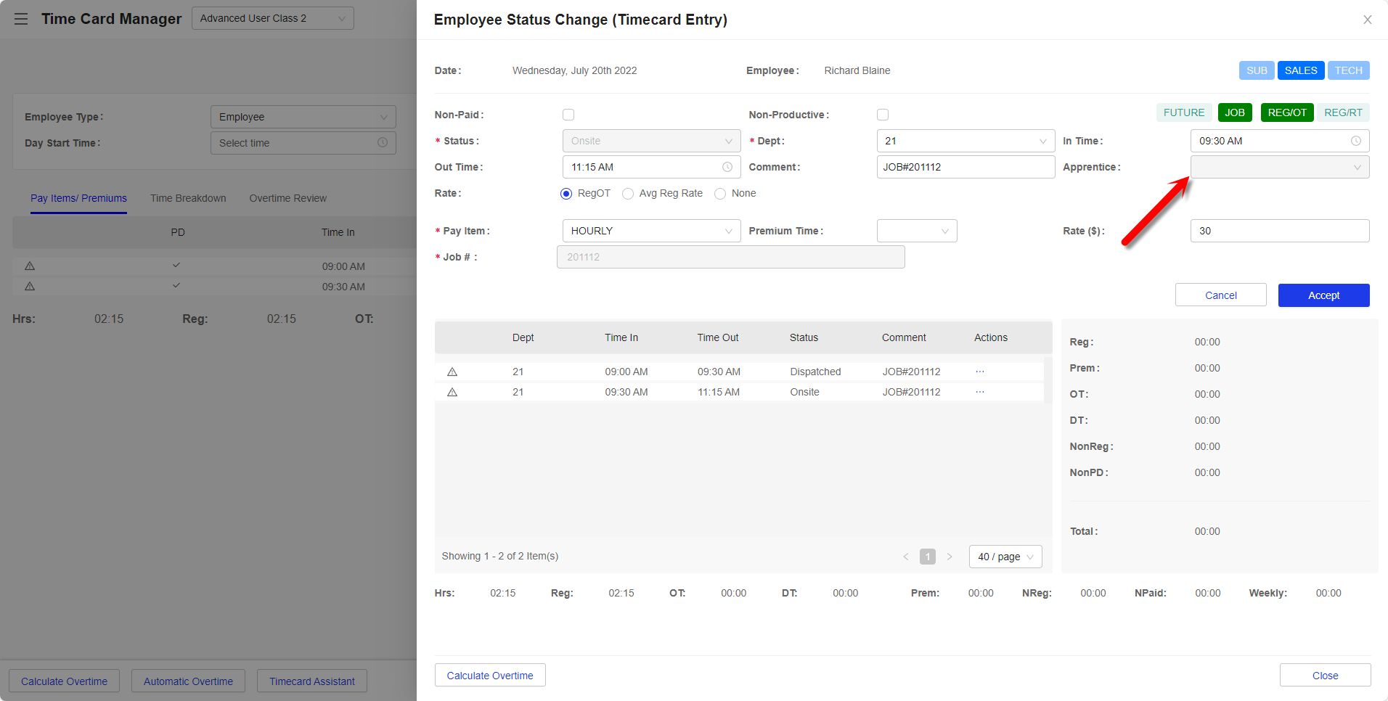Click the Out Time field showing 11:15 AM
1388x701 pixels.
pyautogui.click(x=651, y=167)
